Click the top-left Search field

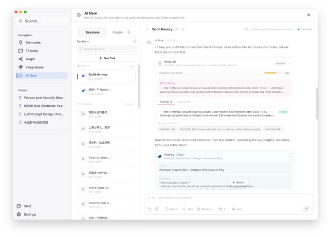42,21
